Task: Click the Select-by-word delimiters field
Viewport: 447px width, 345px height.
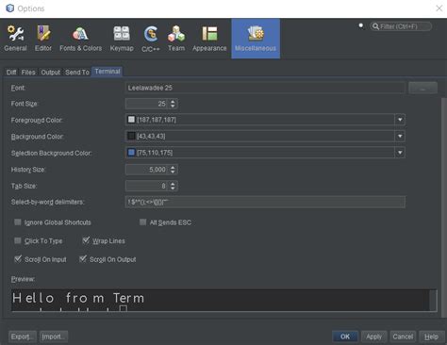Action: [265, 202]
